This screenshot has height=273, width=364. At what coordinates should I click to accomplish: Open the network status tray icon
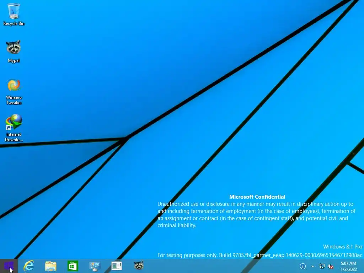coord(322,266)
